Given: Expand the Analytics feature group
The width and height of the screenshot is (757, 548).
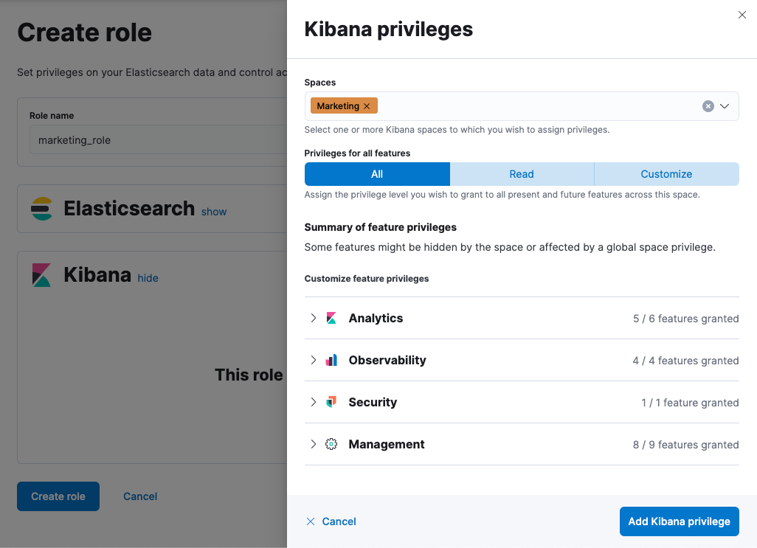Looking at the screenshot, I should (313, 318).
